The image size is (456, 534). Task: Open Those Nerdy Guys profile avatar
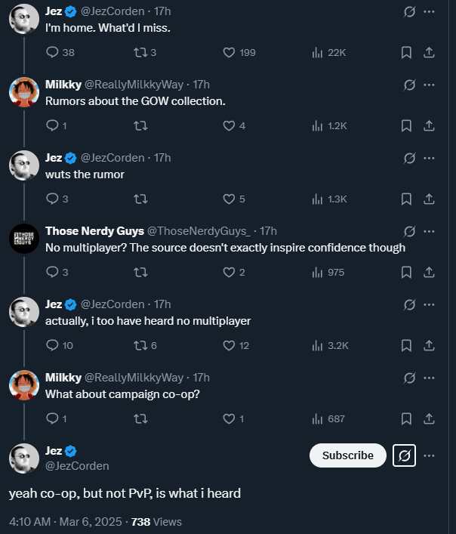coord(23,239)
